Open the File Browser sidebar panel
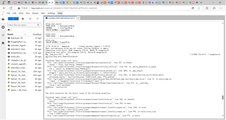This screenshot has width=226, height=120. [x=3, y=19]
